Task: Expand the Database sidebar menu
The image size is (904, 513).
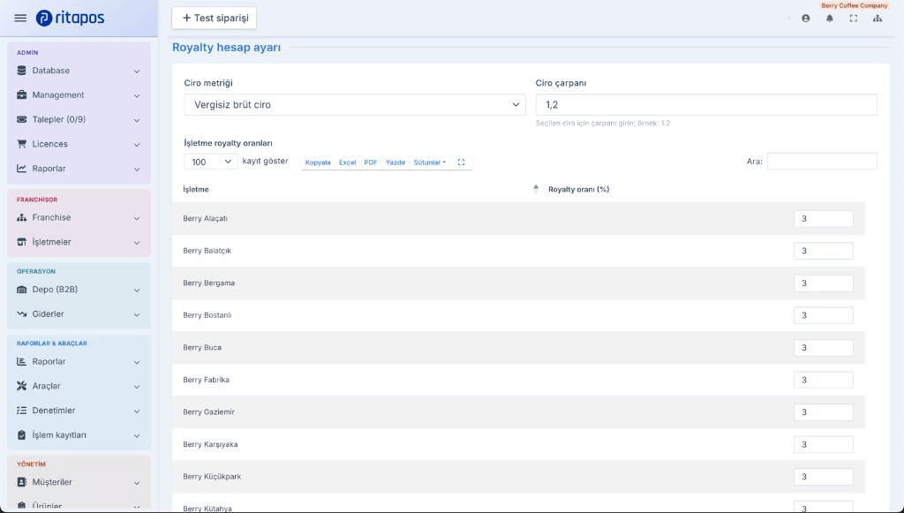Action: point(79,71)
